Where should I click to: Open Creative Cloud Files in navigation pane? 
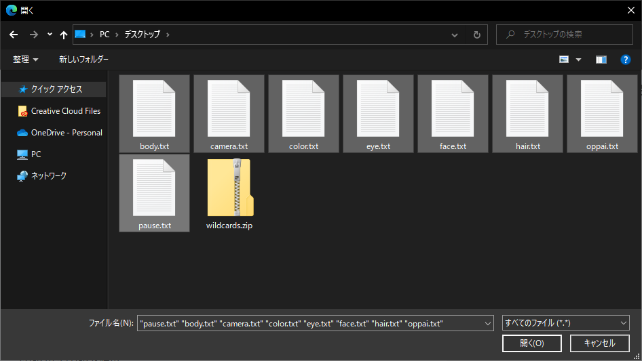point(65,111)
